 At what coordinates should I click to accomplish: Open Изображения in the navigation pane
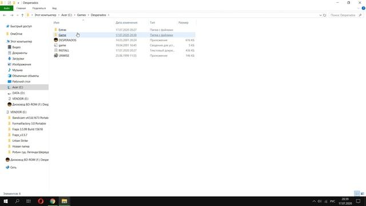coord(22,65)
